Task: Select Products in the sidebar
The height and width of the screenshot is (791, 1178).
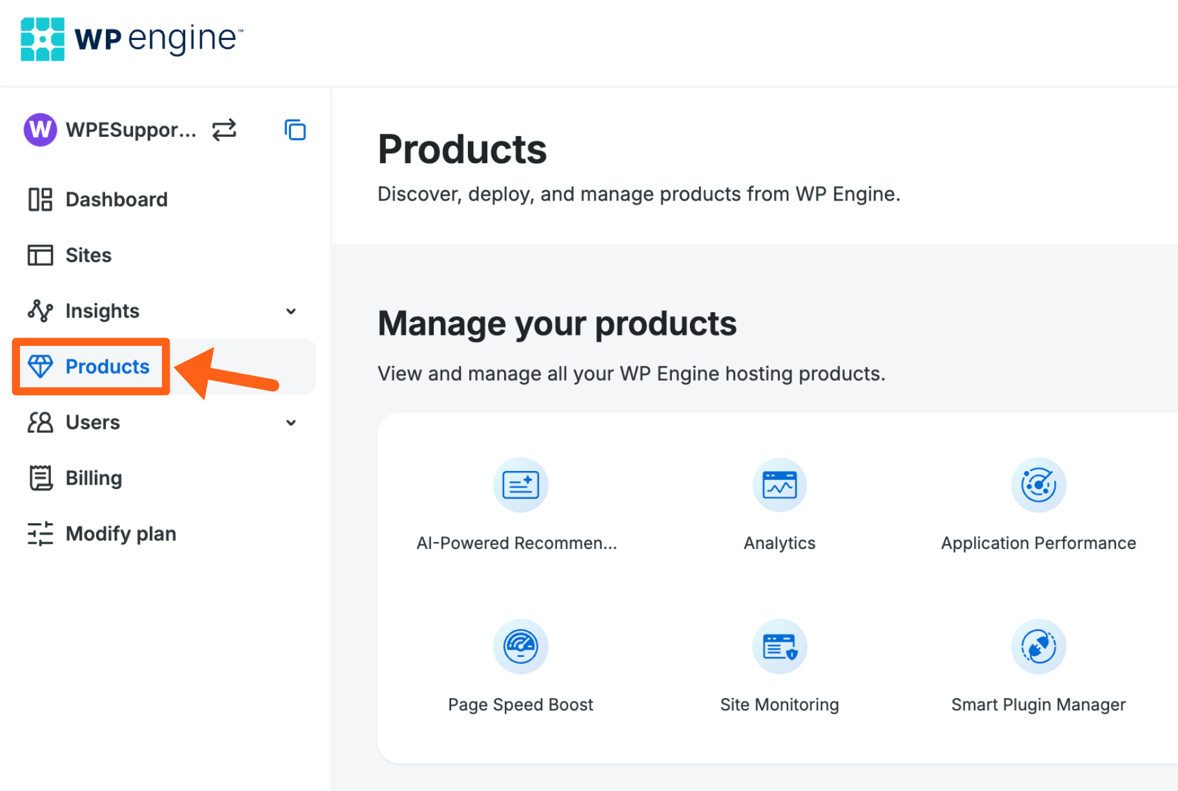Action: [107, 366]
